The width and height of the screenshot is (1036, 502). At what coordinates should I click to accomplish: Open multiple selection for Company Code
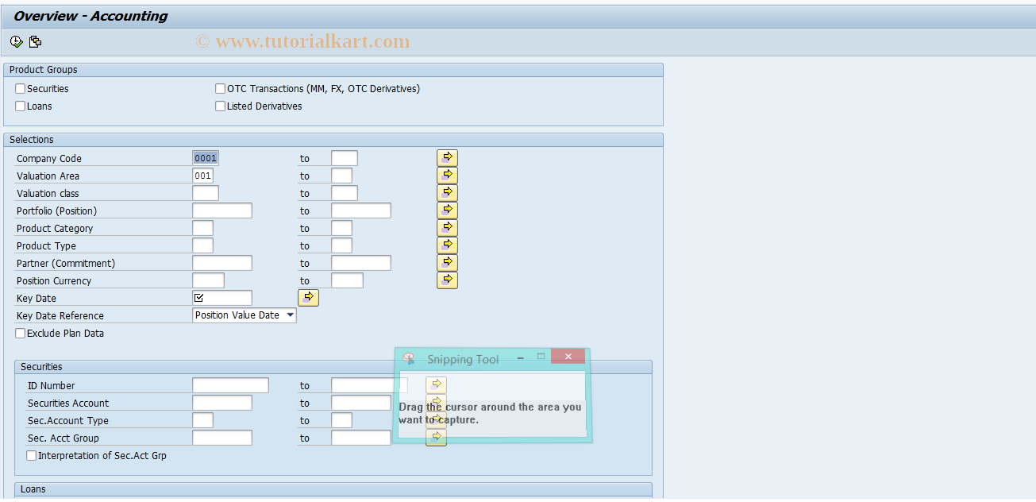(447, 158)
